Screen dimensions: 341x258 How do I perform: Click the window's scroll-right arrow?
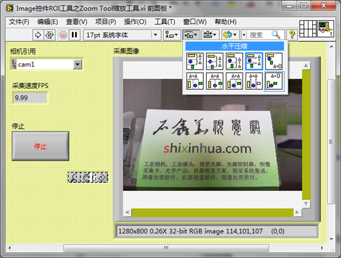323,248
